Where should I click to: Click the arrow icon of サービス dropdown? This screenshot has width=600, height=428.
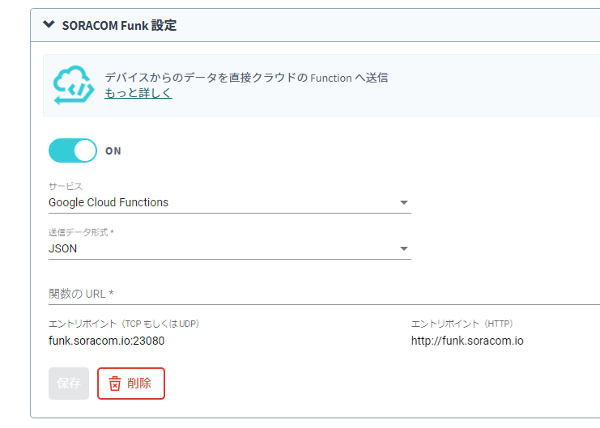(x=404, y=203)
